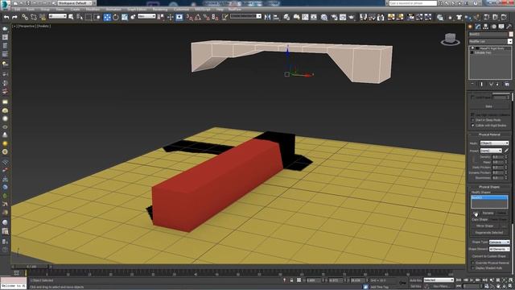Click the Mirror tool icon

pyautogui.click(x=268, y=17)
